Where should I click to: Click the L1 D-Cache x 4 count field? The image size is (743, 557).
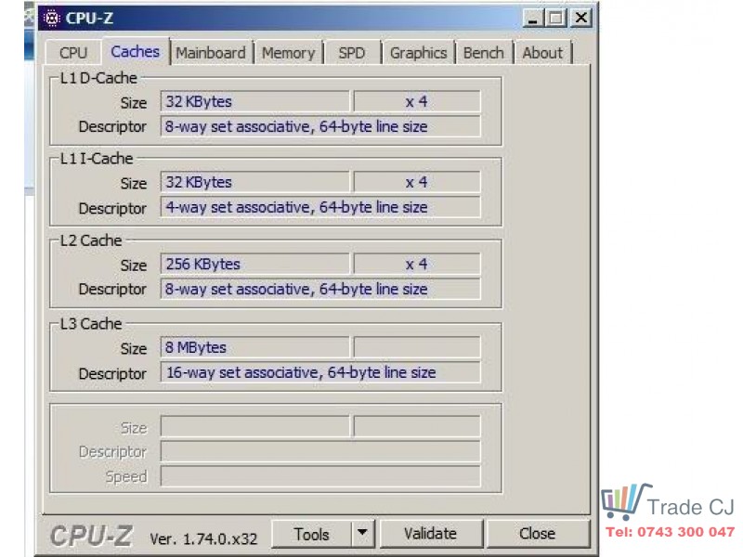tap(417, 101)
